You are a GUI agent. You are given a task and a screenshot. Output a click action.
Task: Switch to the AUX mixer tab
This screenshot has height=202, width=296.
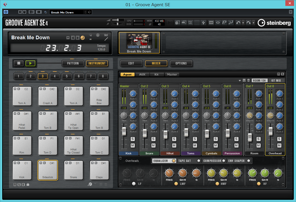(142, 74)
